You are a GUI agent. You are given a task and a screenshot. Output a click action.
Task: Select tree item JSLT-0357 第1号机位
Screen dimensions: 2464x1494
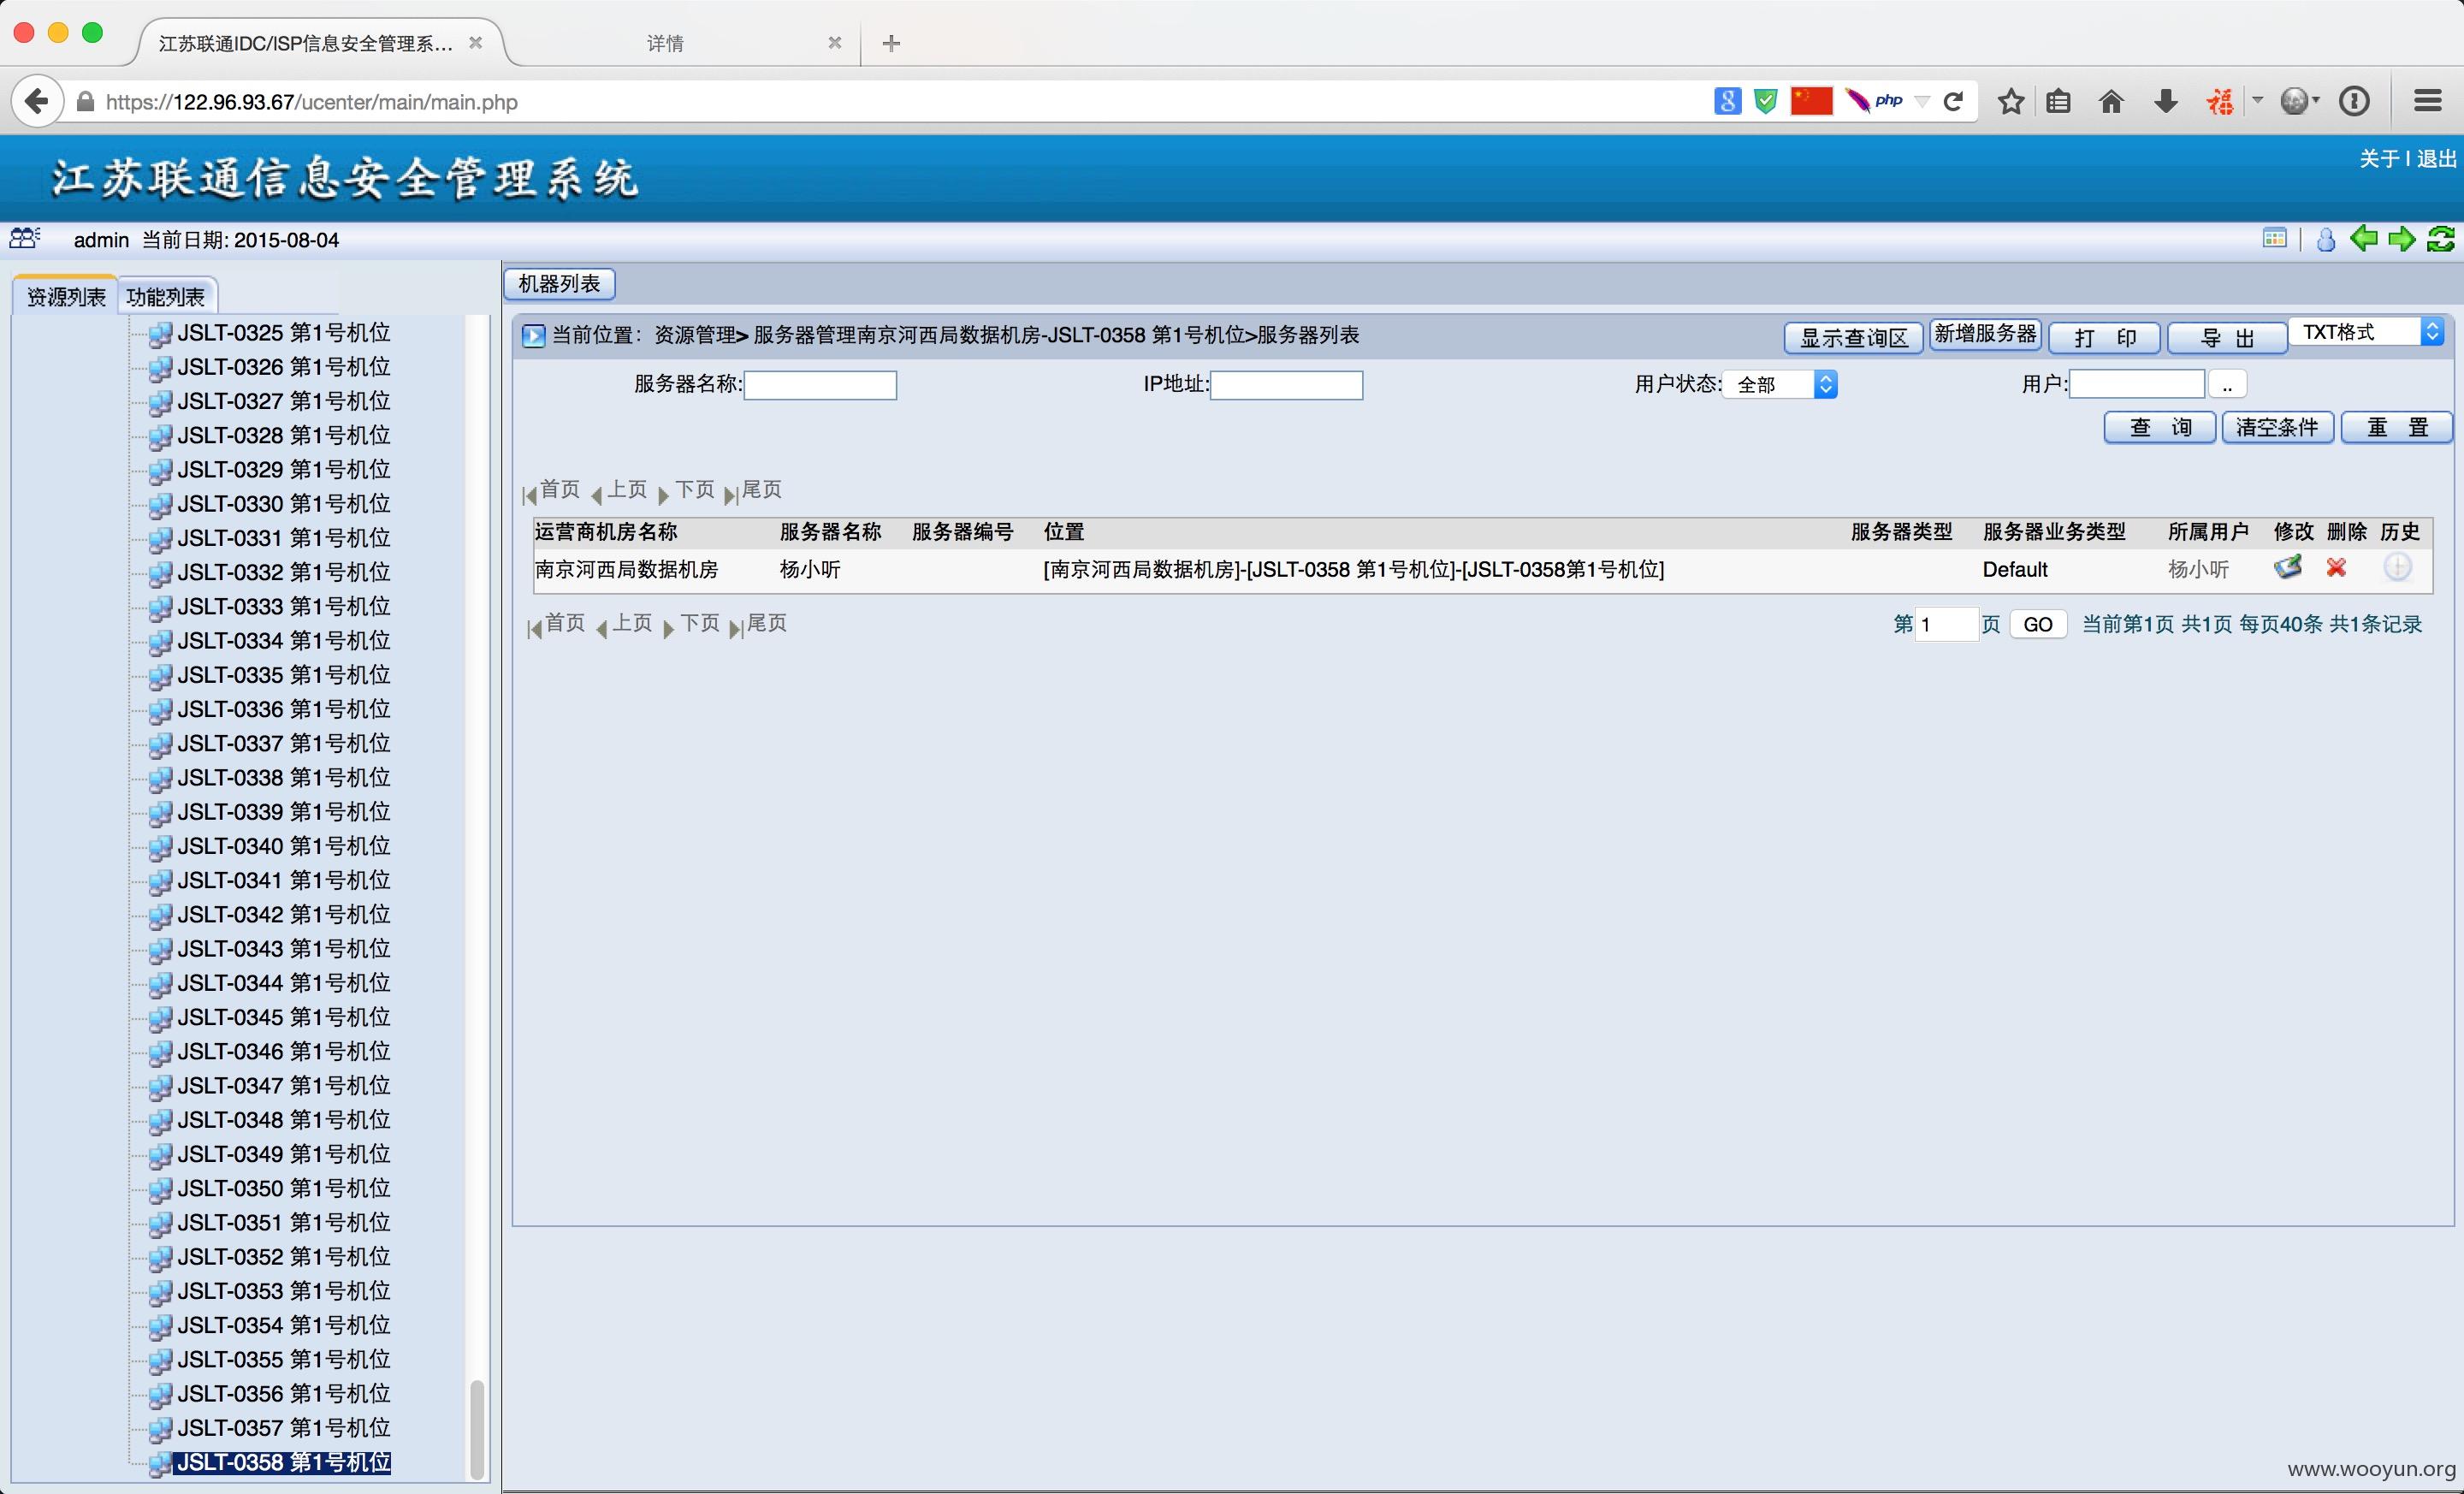coord(284,1428)
